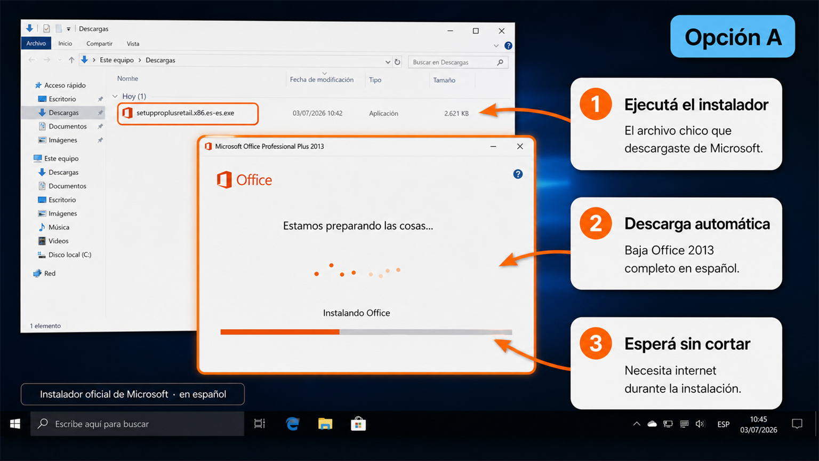Image resolution: width=819 pixels, height=461 pixels.
Task: Click Este equipo in the address path
Action: coord(117,60)
